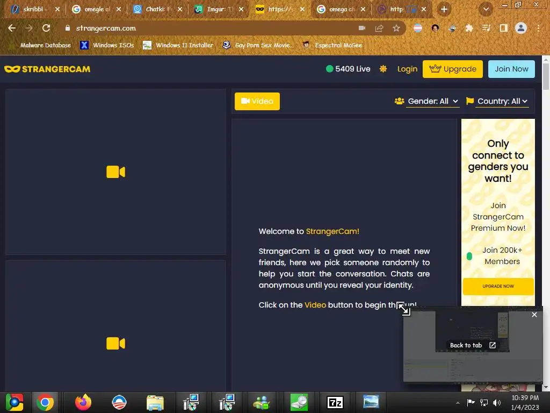The height and width of the screenshot is (413, 550).
Task: Click the upper video panel camera icon
Action: pos(116,172)
